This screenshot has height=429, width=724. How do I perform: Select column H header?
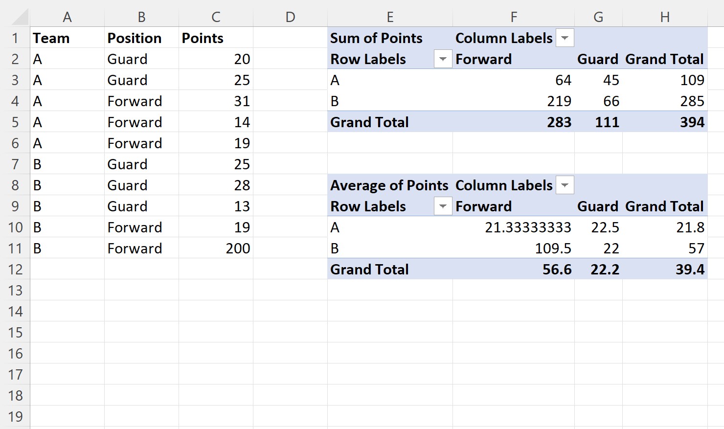pos(665,17)
